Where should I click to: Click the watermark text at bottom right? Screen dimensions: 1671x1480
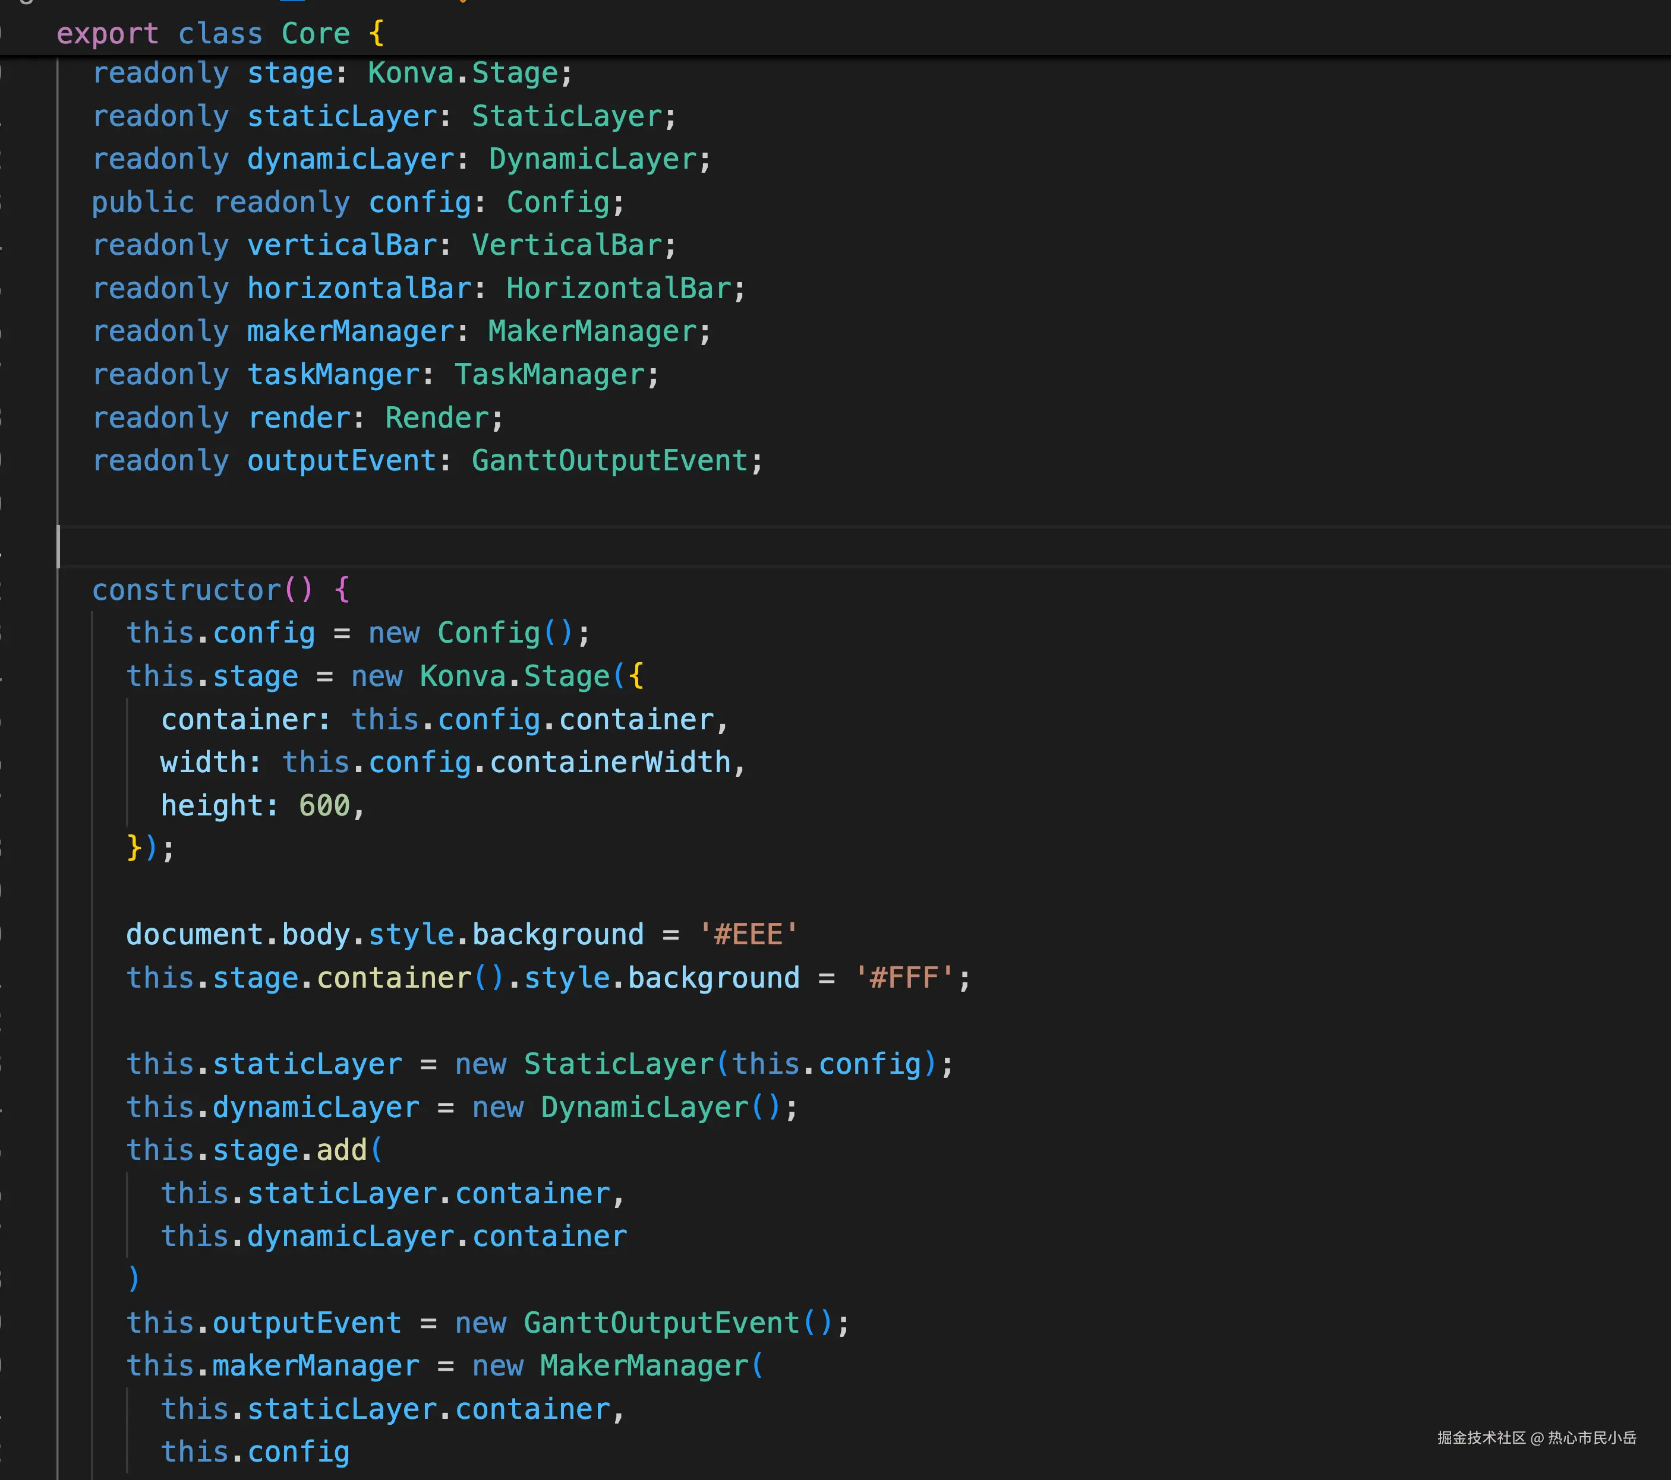point(1536,1438)
